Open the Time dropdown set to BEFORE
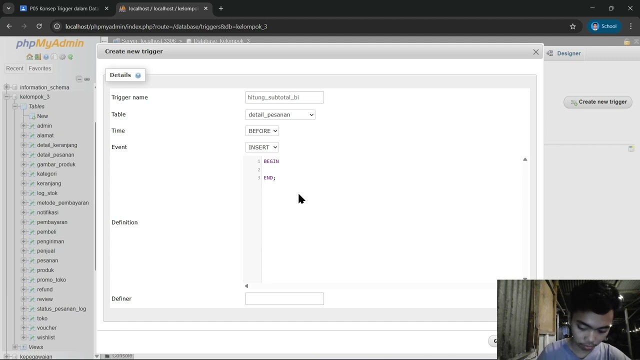Screen dimensions: 640x360 coord(262,131)
